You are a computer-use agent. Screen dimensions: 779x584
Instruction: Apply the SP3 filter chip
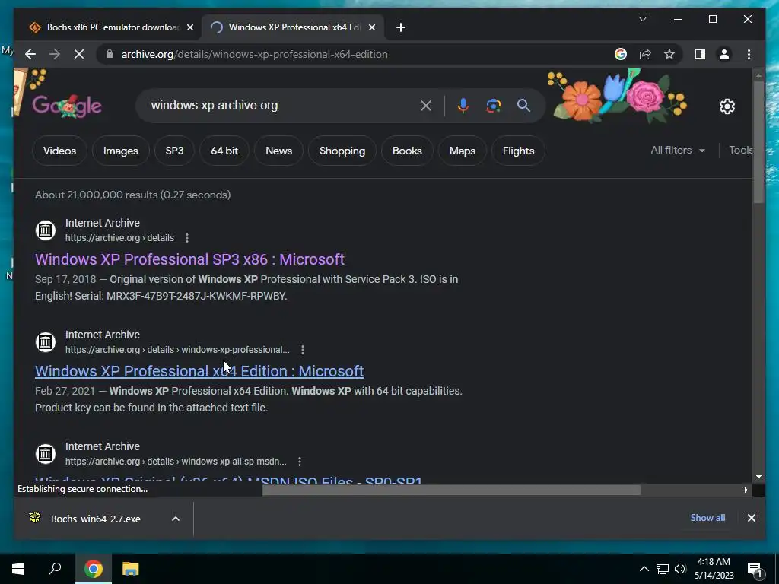point(174,151)
